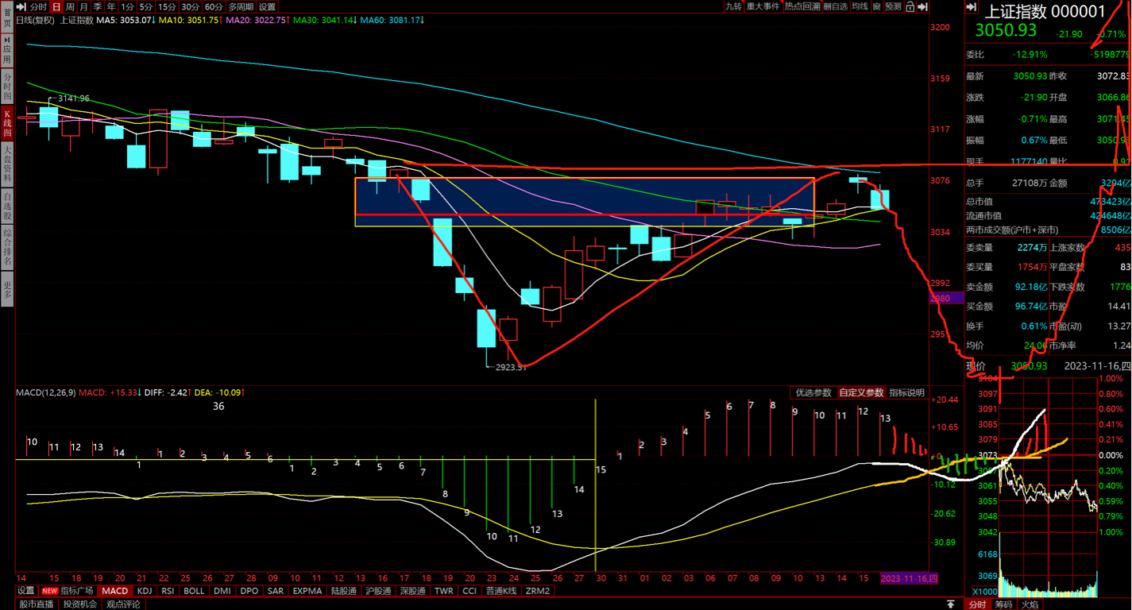Click the 上证指数 000001 title

click(x=1045, y=11)
